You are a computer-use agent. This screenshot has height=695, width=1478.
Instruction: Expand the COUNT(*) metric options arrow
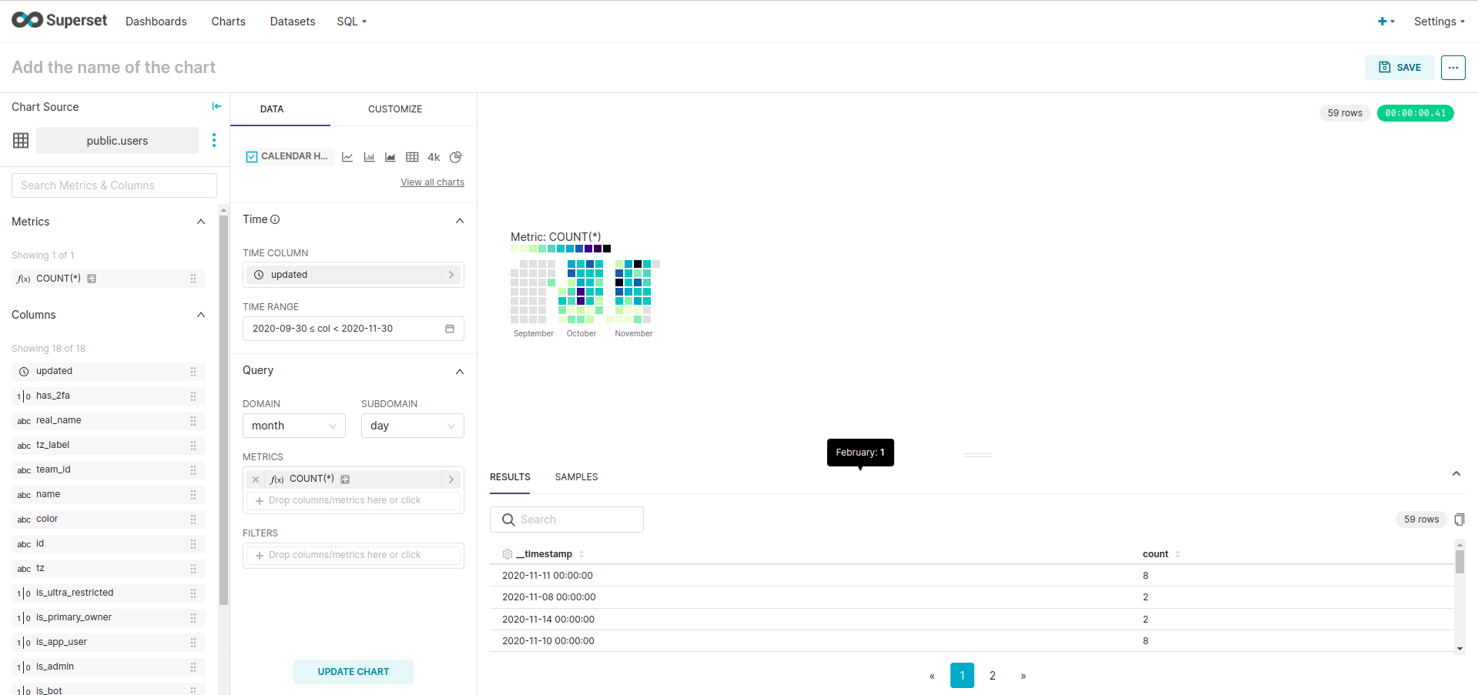pyautogui.click(x=451, y=479)
